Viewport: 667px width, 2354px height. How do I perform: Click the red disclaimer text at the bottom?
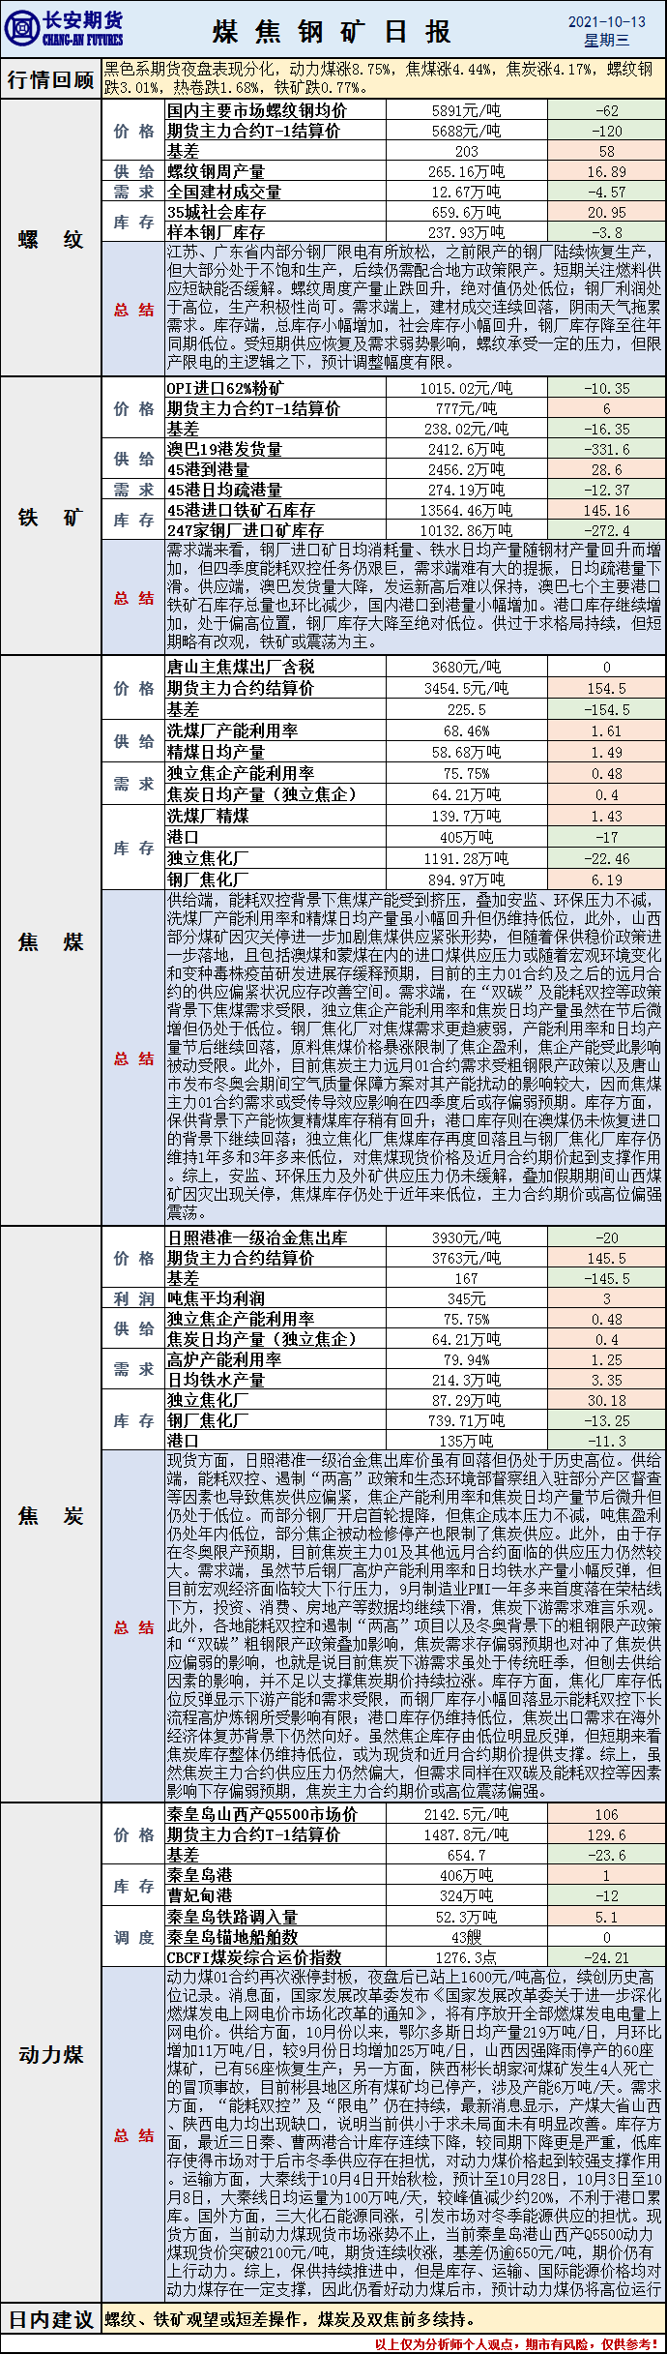click(x=517, y=2343)
